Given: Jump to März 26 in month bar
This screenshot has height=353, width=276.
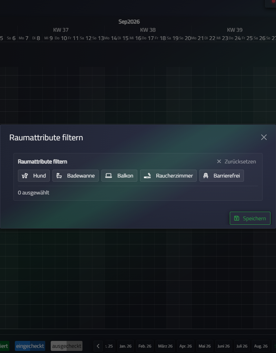Looking at the screenshot, I should (165, 346).
